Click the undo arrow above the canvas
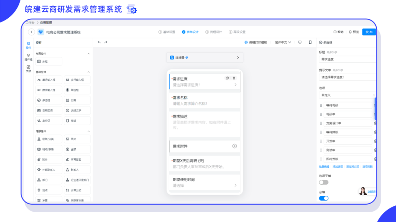The height and width of the screenshot is (222, 396). click(99, 42)
